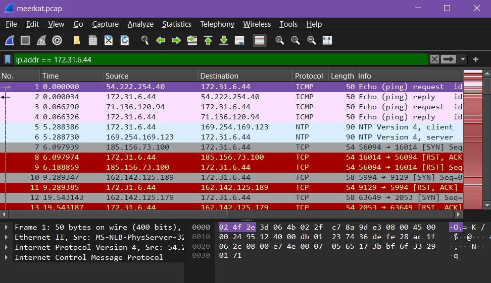491x283 pixels.
Task: Open the Help menu
Action: point(314,24)
